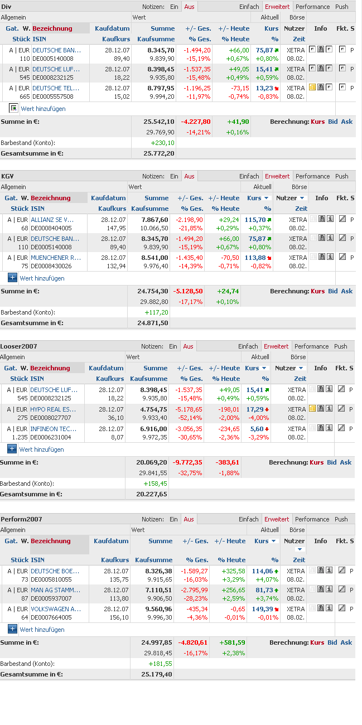Viewport: 362px width, 725px height.
Task: Click add-value icon in Div portfolio
Action: click(x=13, y=108)
